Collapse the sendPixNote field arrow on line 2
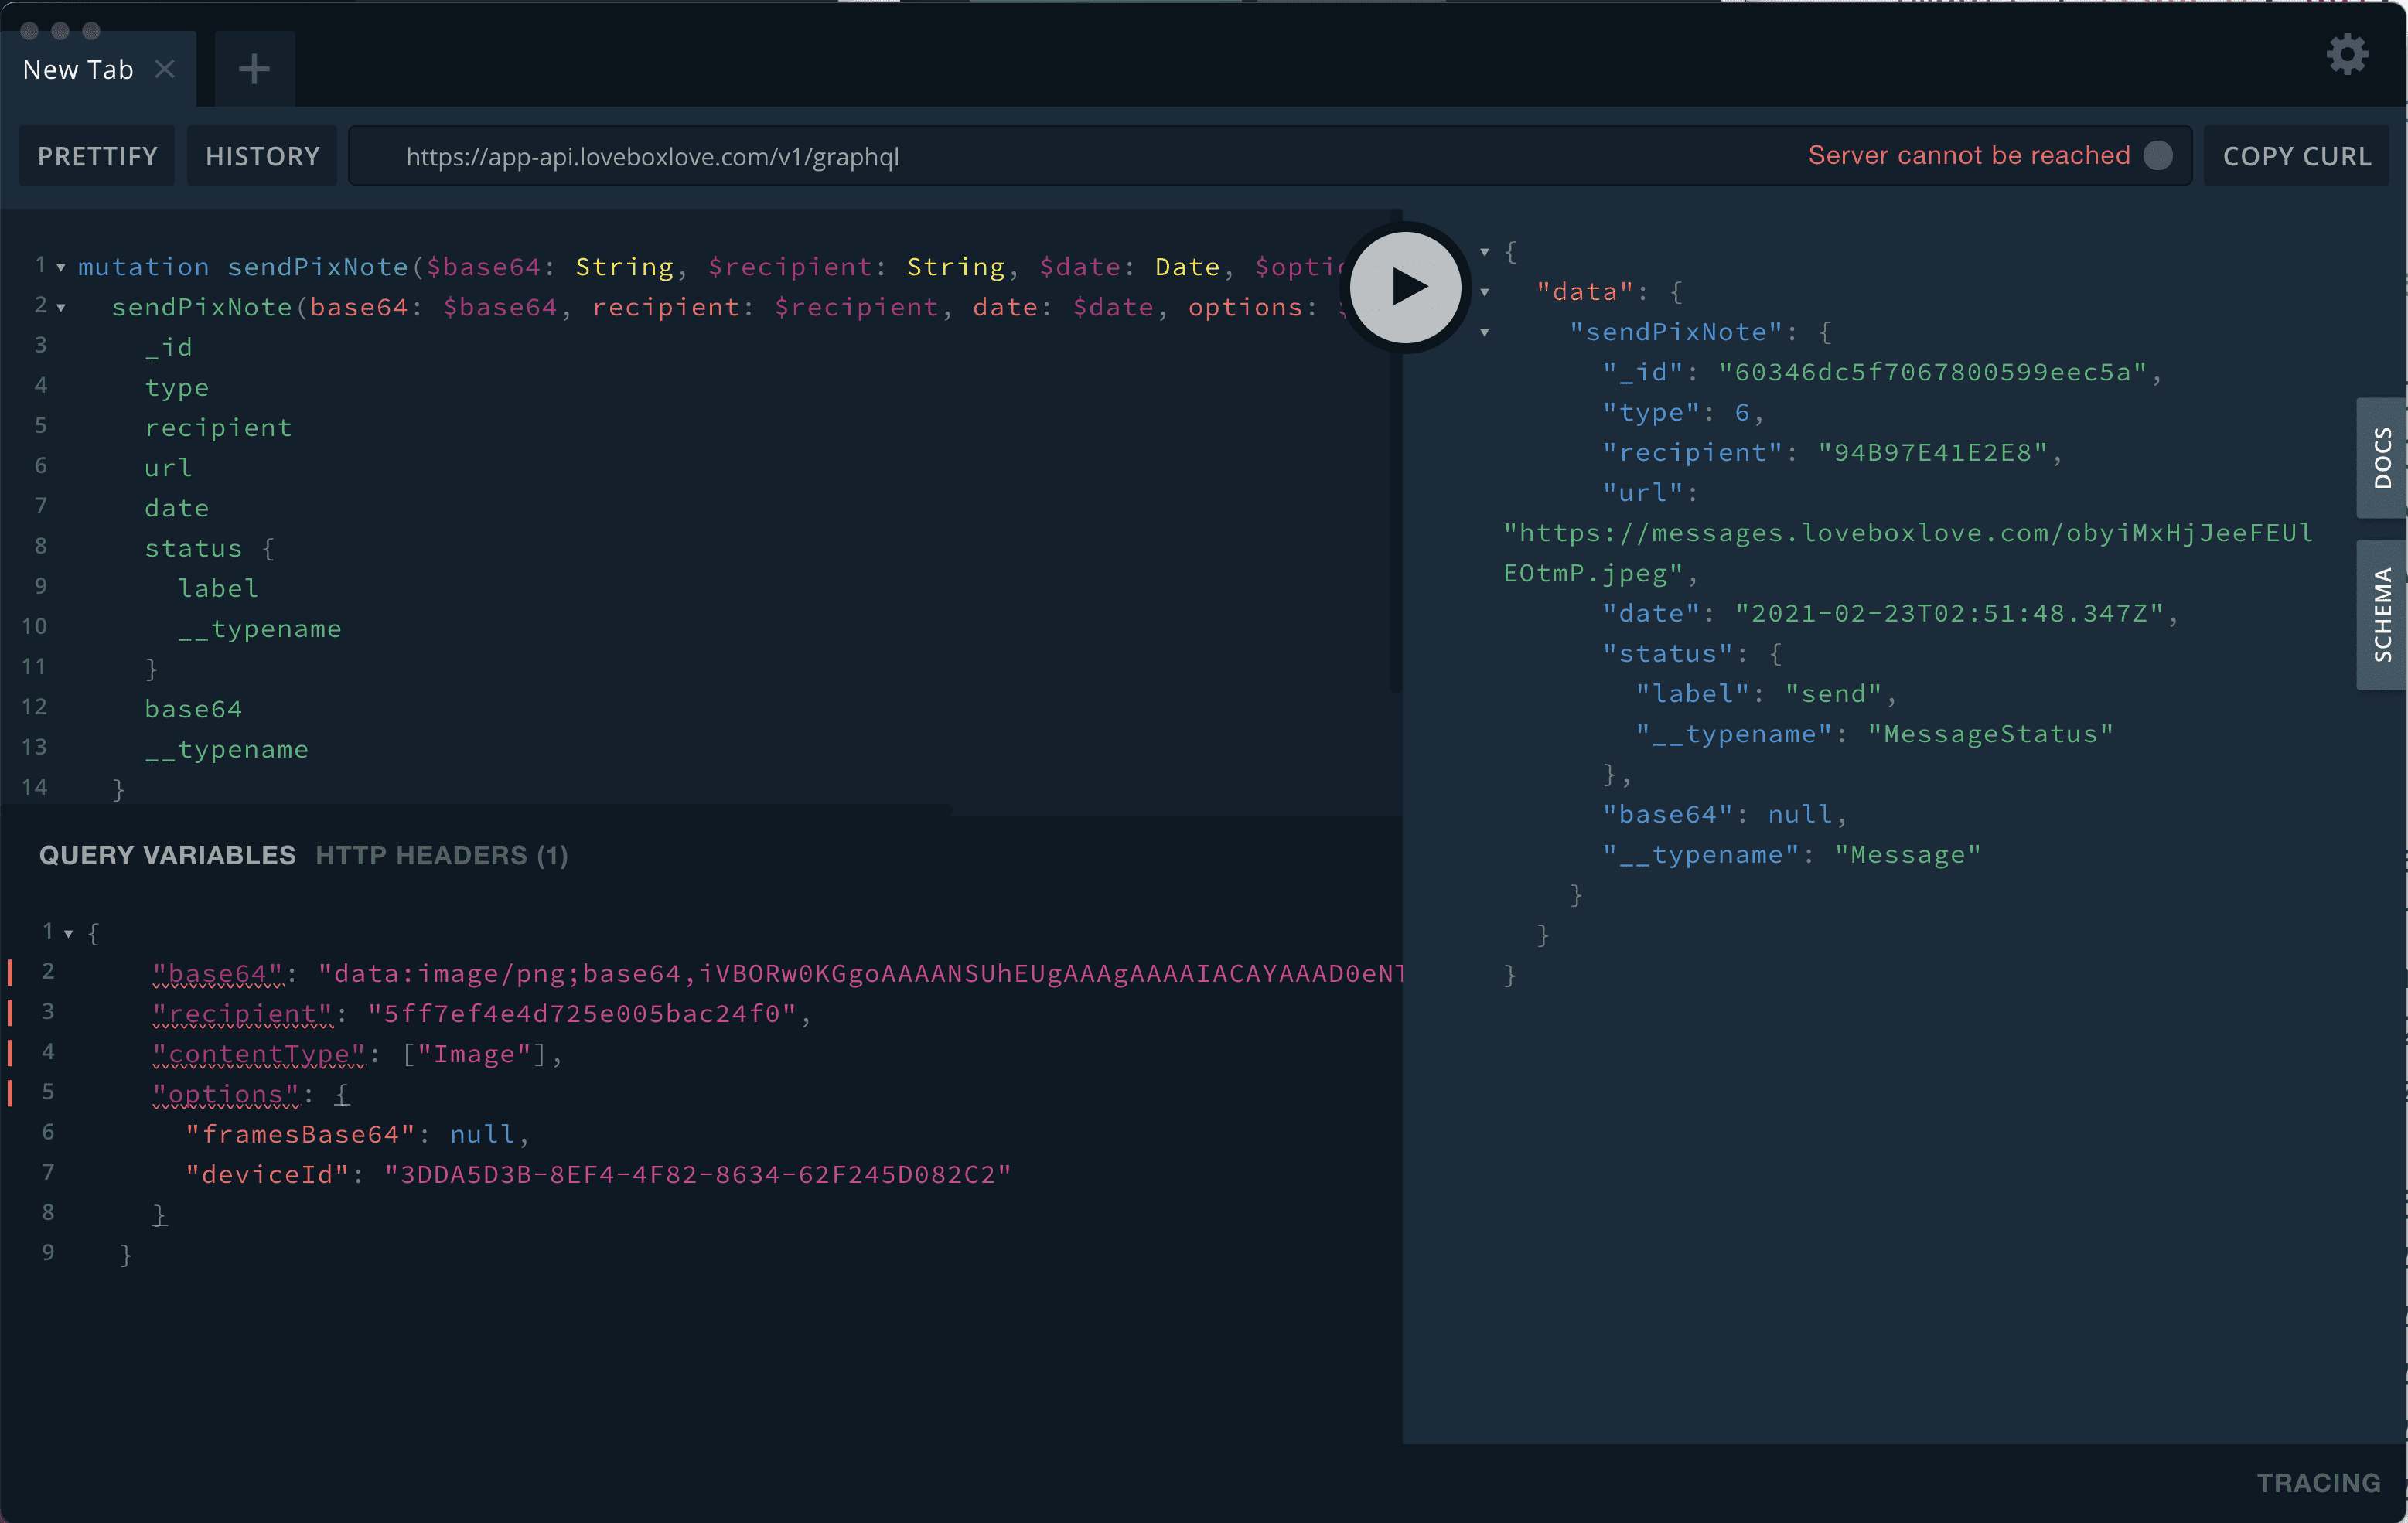 [61, 308]
